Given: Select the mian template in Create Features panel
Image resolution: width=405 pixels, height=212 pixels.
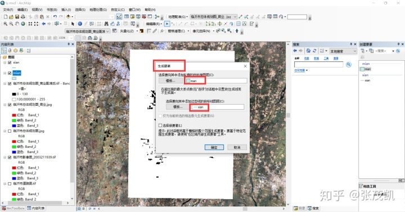Looking at the screenshot, I should tap(366, 69).
